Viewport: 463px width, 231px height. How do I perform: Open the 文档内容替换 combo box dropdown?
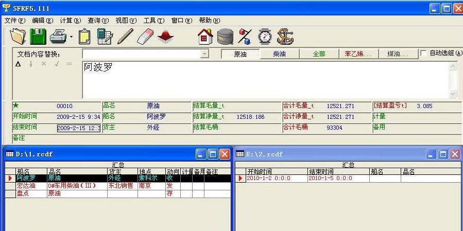(x=204, y=54)
